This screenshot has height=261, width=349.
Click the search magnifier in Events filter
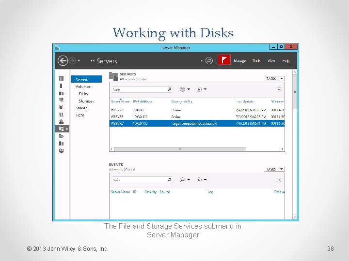click(x=169, y=180)
